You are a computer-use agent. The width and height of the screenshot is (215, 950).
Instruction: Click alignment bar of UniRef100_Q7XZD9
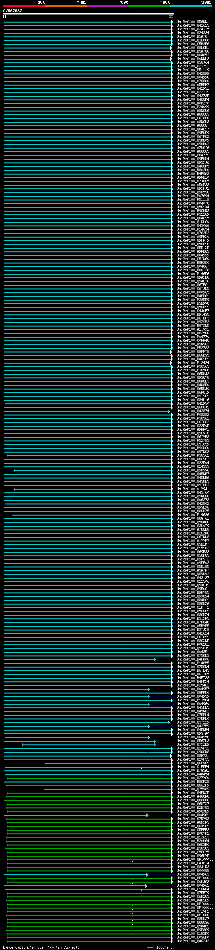click(89, 744)
